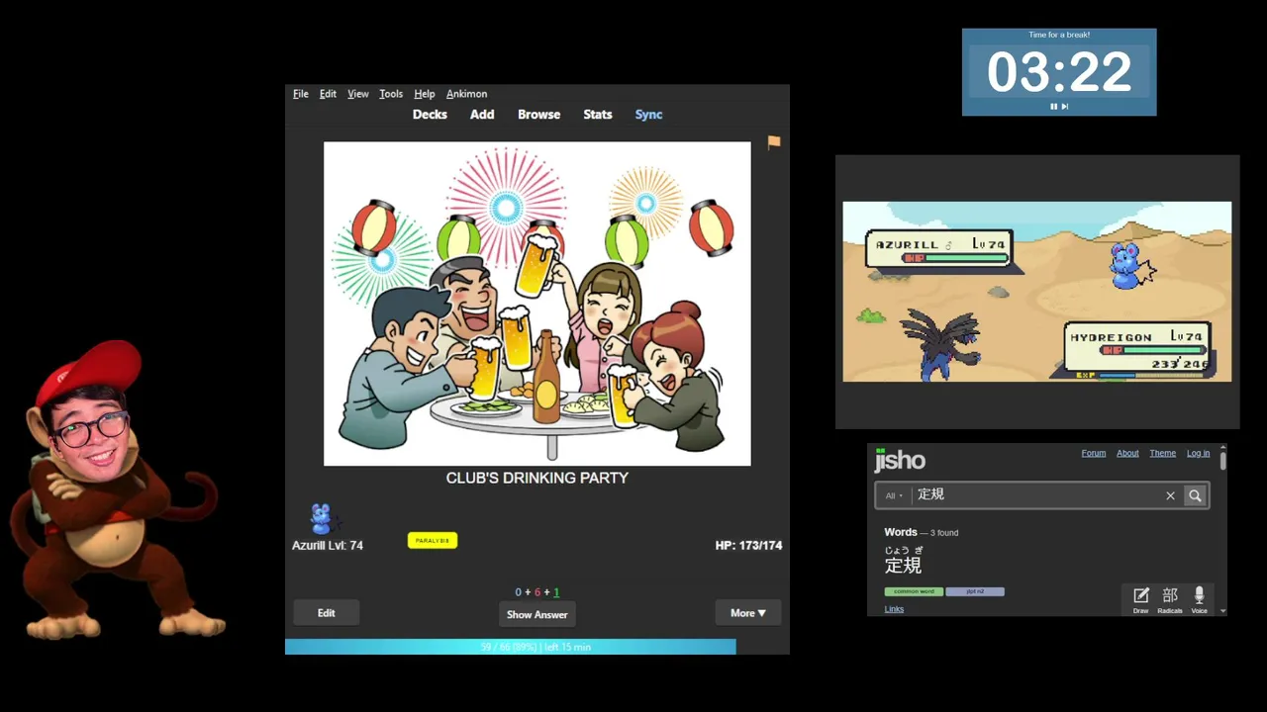Open the Help menu in Anki

point(424,94)
